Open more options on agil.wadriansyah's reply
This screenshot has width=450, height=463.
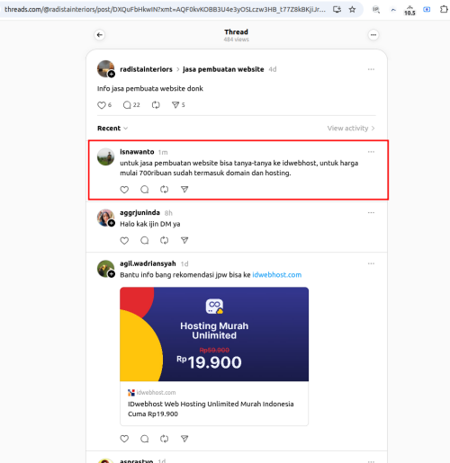click(371, 263)
